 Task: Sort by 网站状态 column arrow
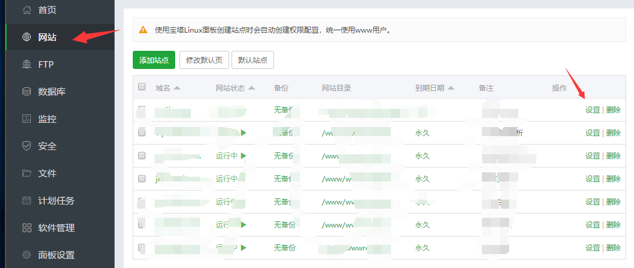tap(252, 88)
